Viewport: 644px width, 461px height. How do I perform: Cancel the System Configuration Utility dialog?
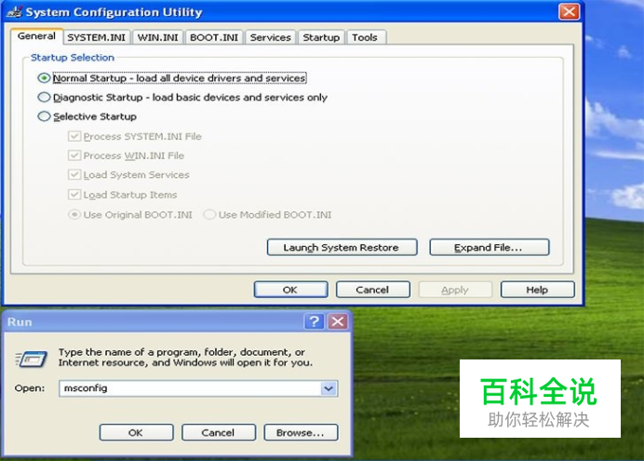pyautogui.click(x=373, y=290)
